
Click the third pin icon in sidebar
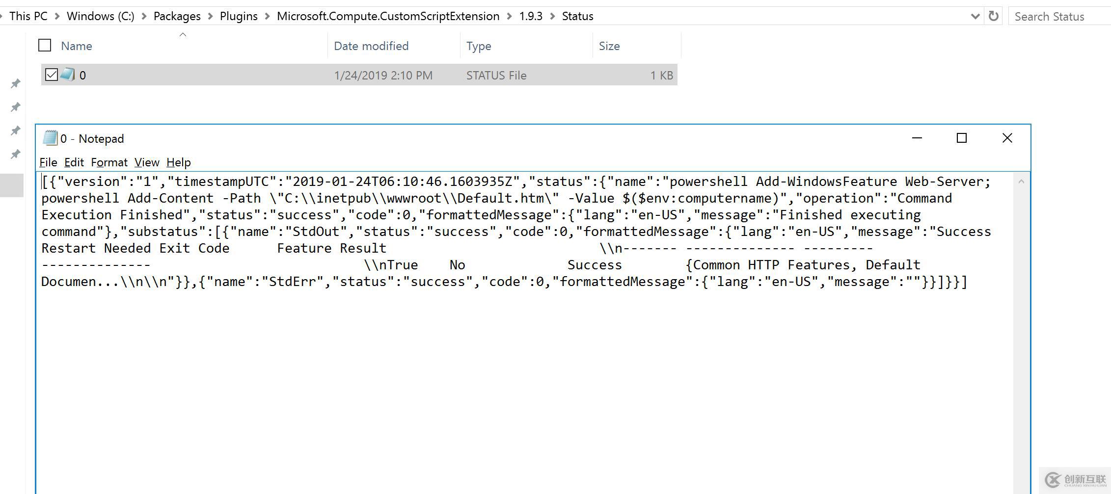point(16,130)
